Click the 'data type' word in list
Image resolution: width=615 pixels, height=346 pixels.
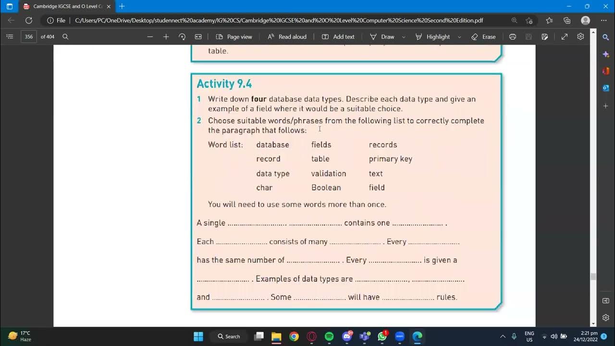[x=273, y=173]
